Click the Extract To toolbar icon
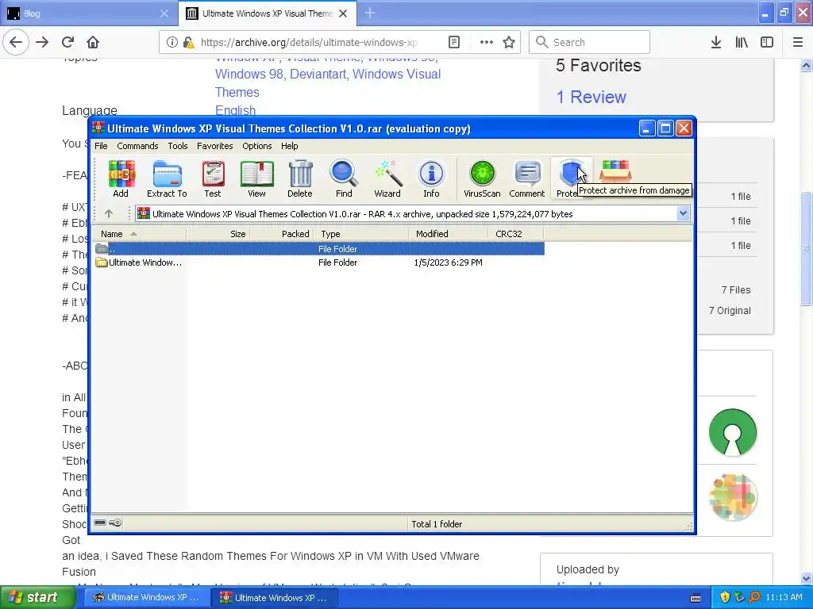This screenshot has width=813, height=609. (x=167, y=178)
